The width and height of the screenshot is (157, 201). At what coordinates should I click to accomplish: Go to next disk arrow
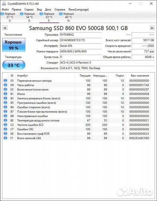pos(152,28)
